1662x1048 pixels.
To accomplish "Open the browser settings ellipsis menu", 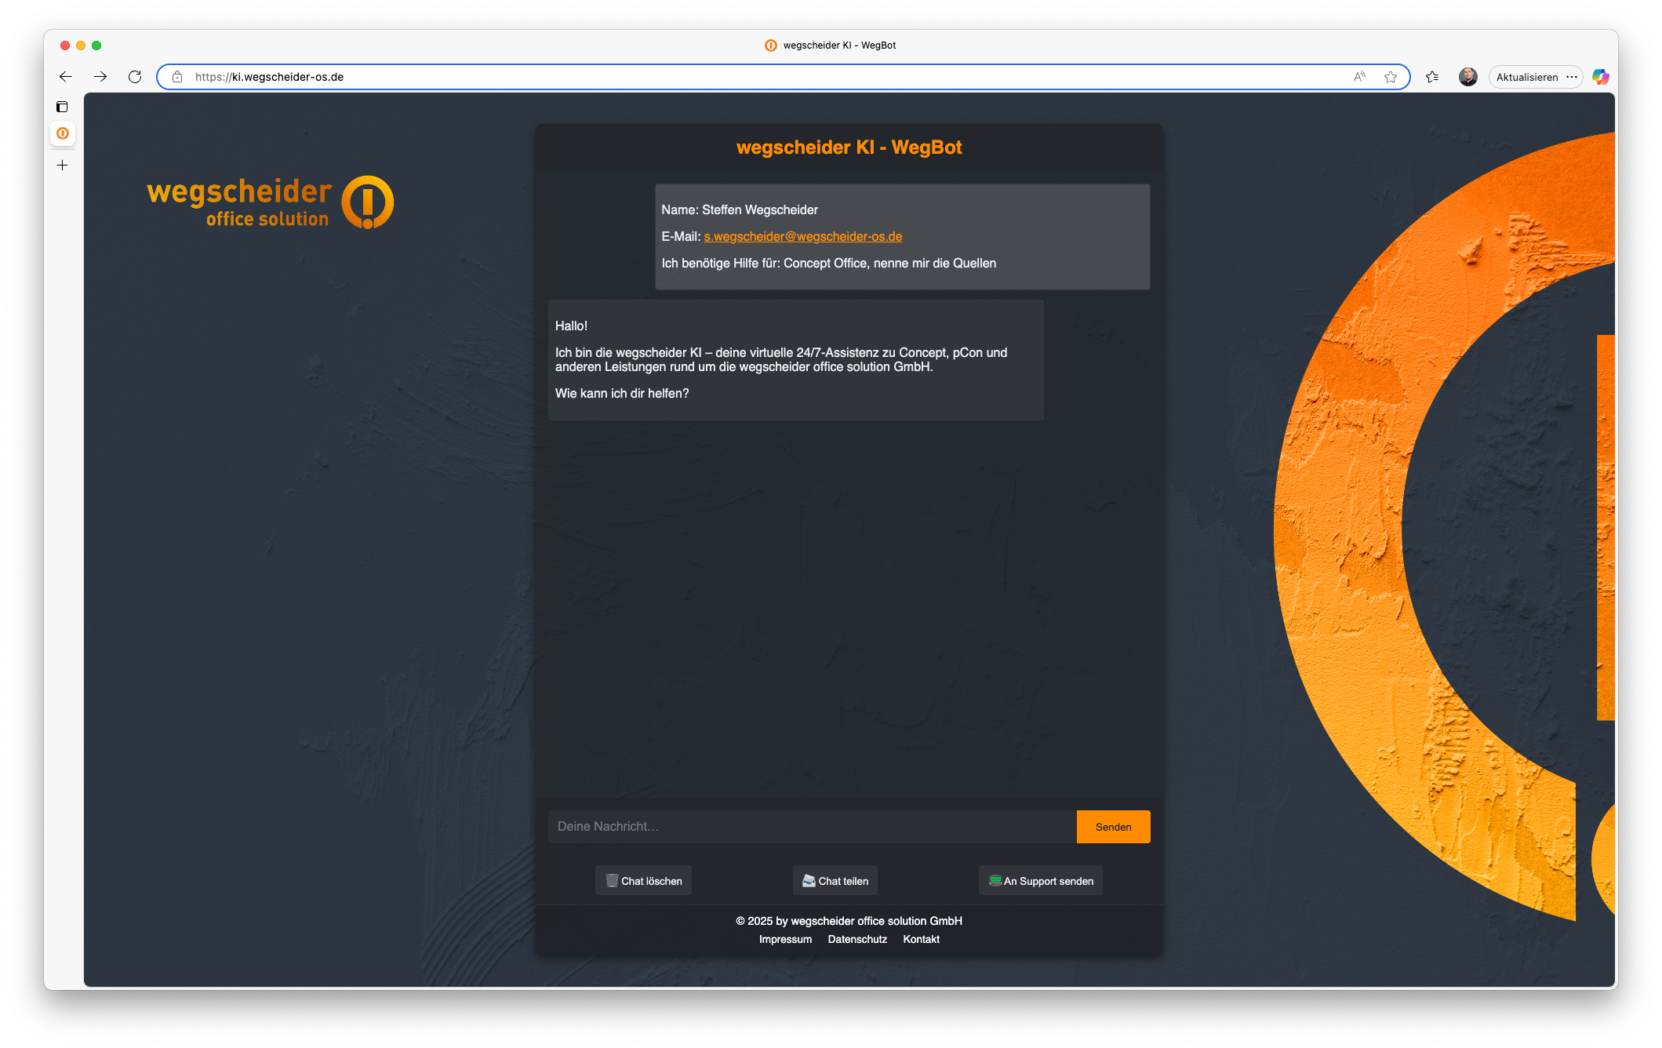I will 1572,77.
